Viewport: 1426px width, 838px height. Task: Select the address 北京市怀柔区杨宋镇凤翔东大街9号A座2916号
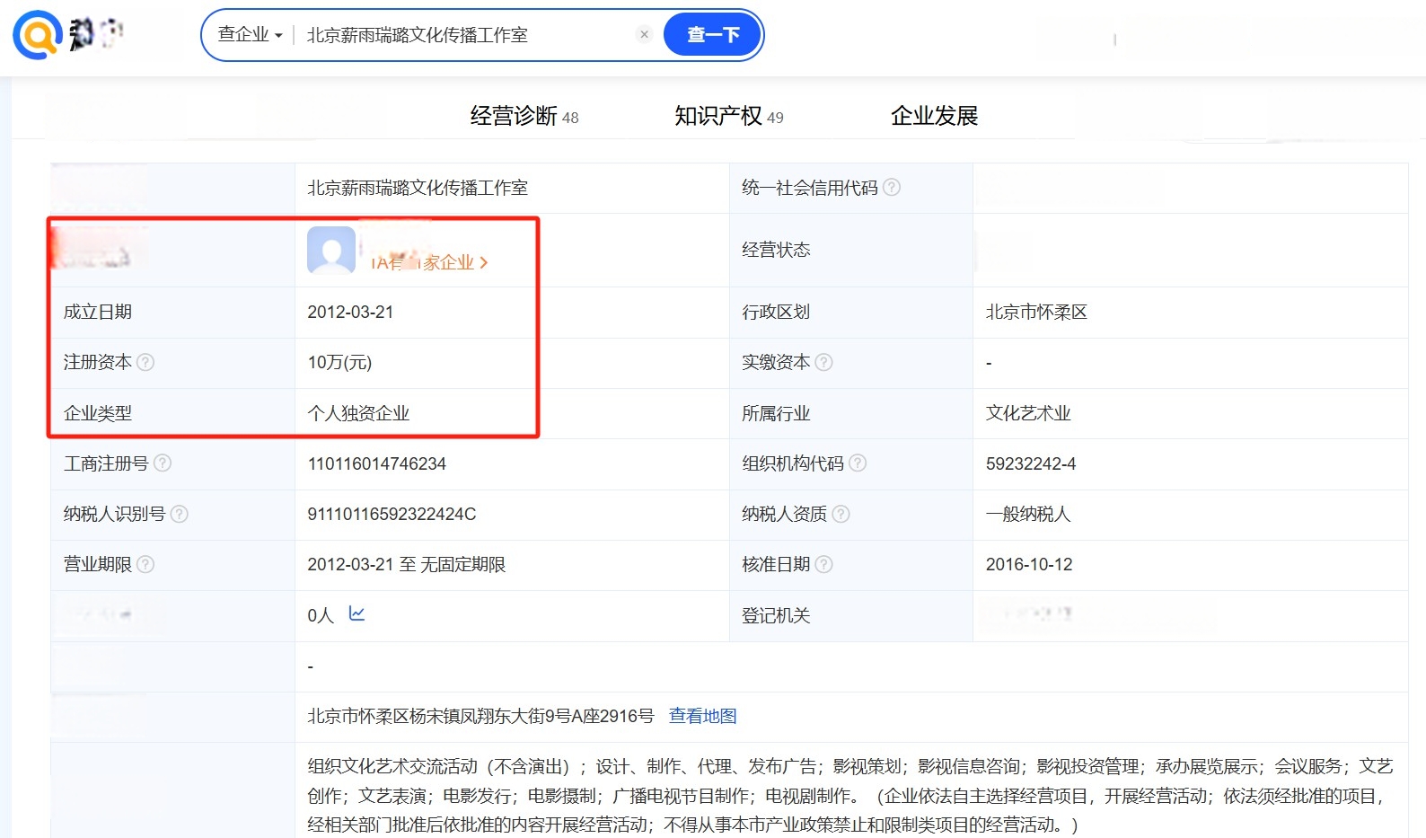[x=481, y=716]
